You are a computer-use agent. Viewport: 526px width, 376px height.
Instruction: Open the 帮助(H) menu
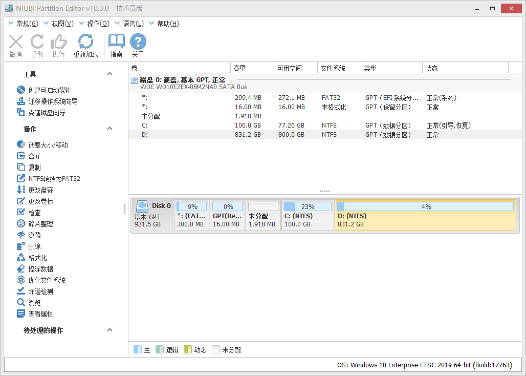click(x=167, y=23)
